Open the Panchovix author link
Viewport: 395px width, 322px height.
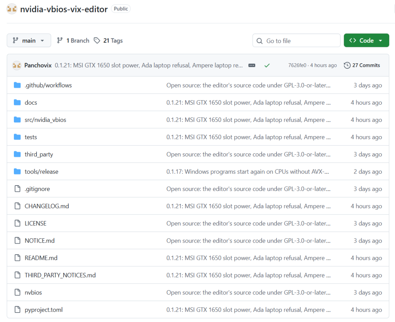[x=38, y=65]
